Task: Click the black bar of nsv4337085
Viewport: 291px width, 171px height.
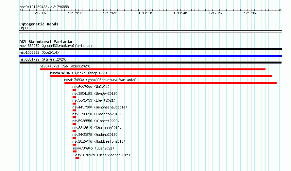Action: coord(150,49)
